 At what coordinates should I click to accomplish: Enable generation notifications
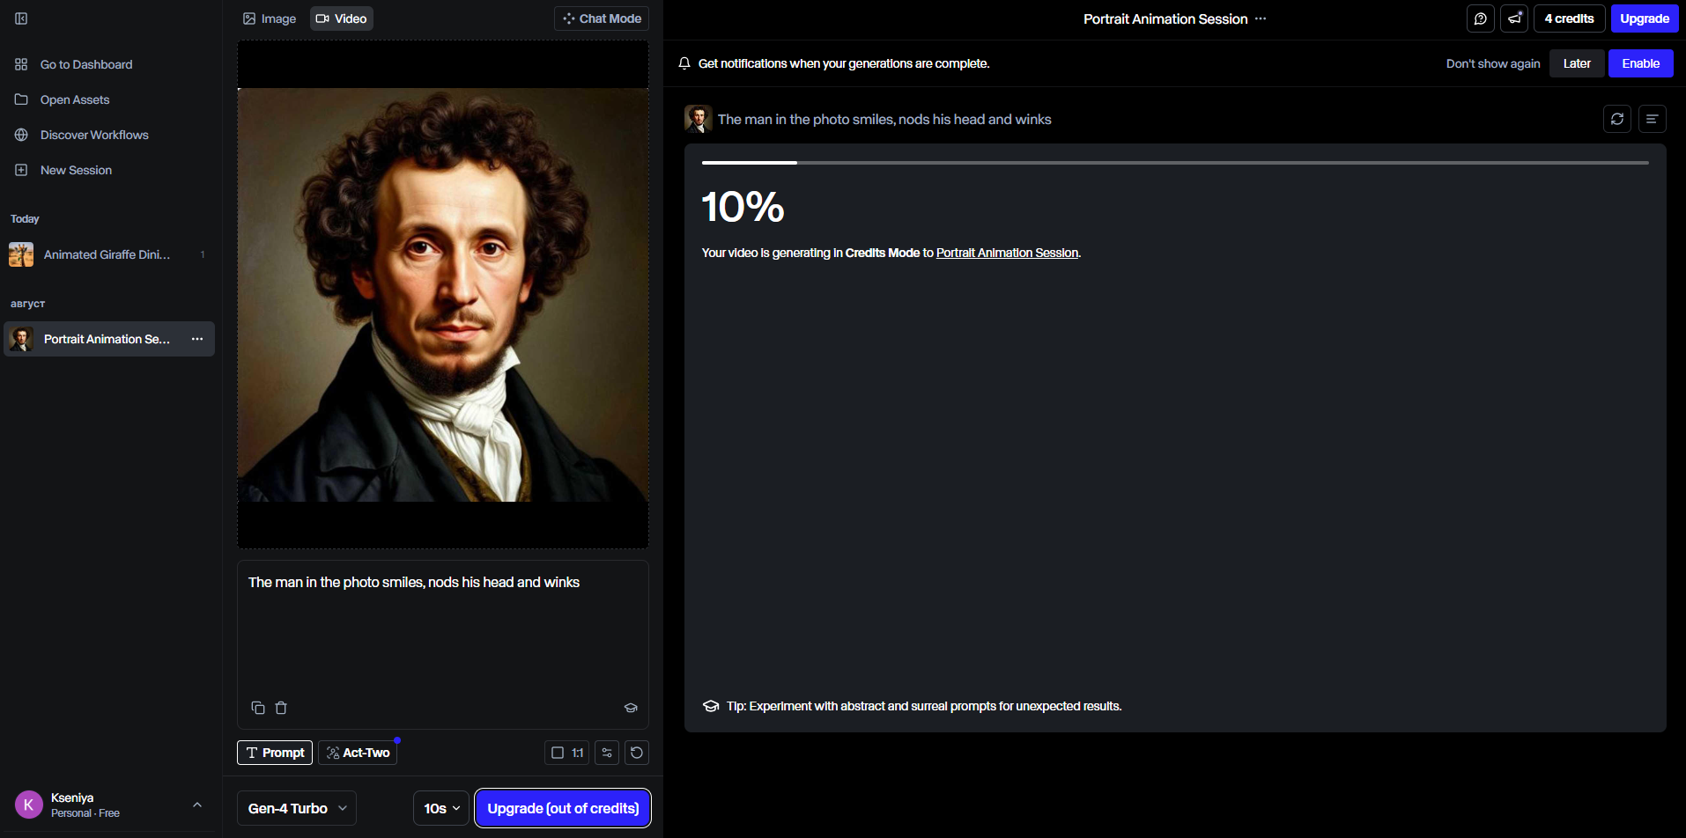[x=1640, y=63]
